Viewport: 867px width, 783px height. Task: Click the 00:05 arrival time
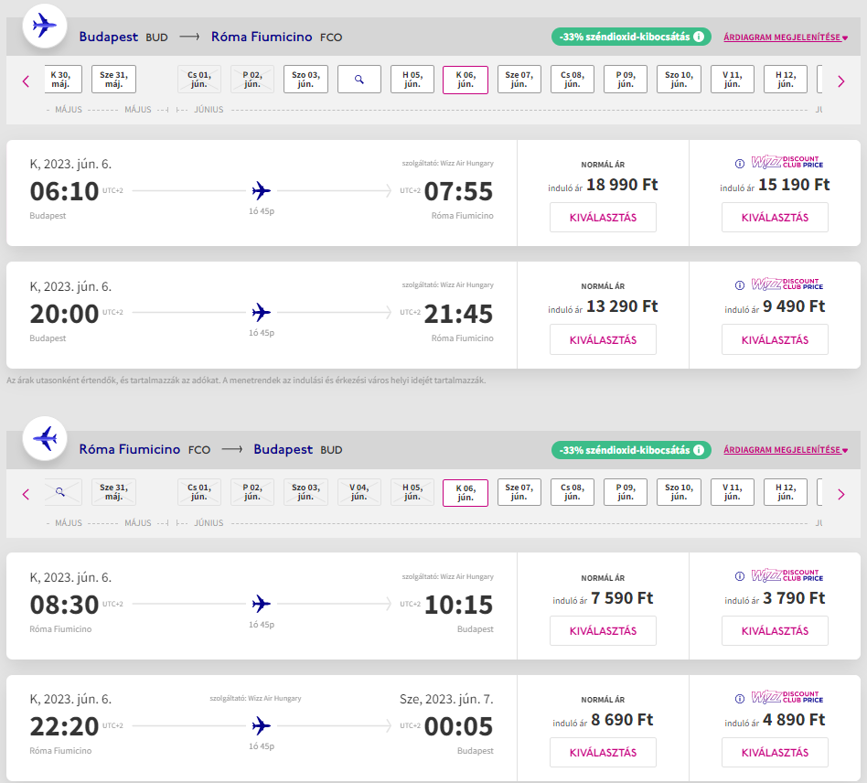click(x=458, y=726)
